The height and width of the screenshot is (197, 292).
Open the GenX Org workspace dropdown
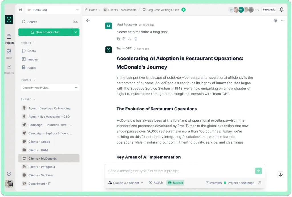(53, 10)
